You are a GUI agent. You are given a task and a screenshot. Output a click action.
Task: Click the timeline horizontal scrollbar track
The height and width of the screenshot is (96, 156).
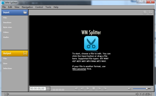72,94
